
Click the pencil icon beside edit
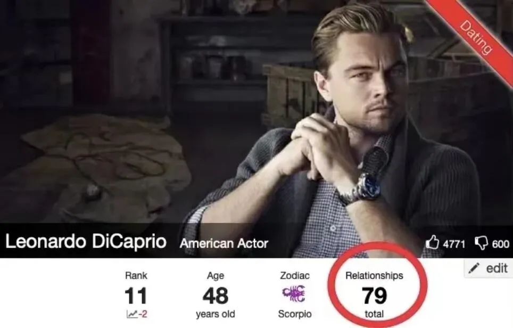coord(474,268)
